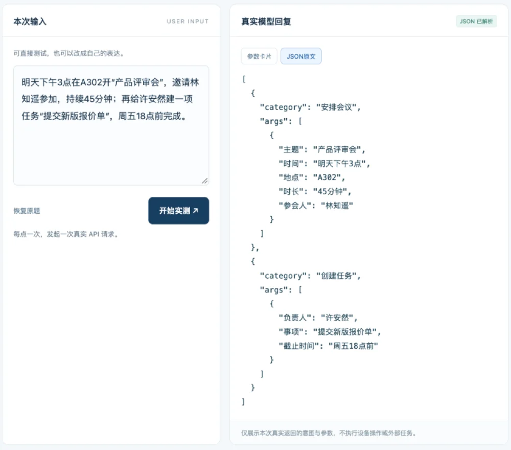Viewport: 511px width, 450px height.
Task: Click the JSON line "事项": "提交新版报价单"
Action: coord(330,332)
